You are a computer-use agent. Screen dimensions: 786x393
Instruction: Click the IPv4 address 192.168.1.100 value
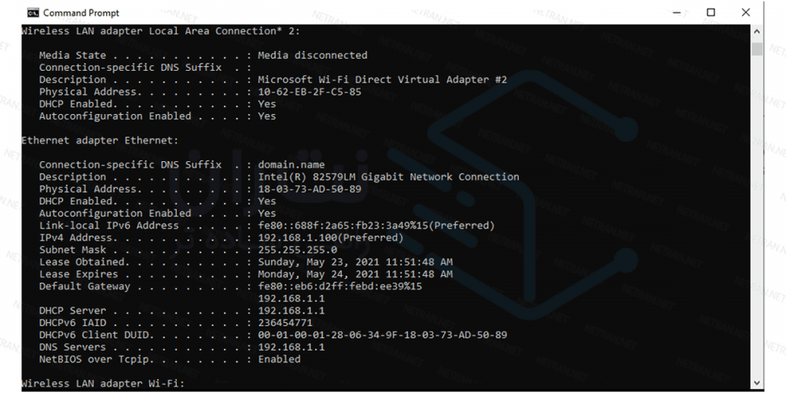pos(294,237)
